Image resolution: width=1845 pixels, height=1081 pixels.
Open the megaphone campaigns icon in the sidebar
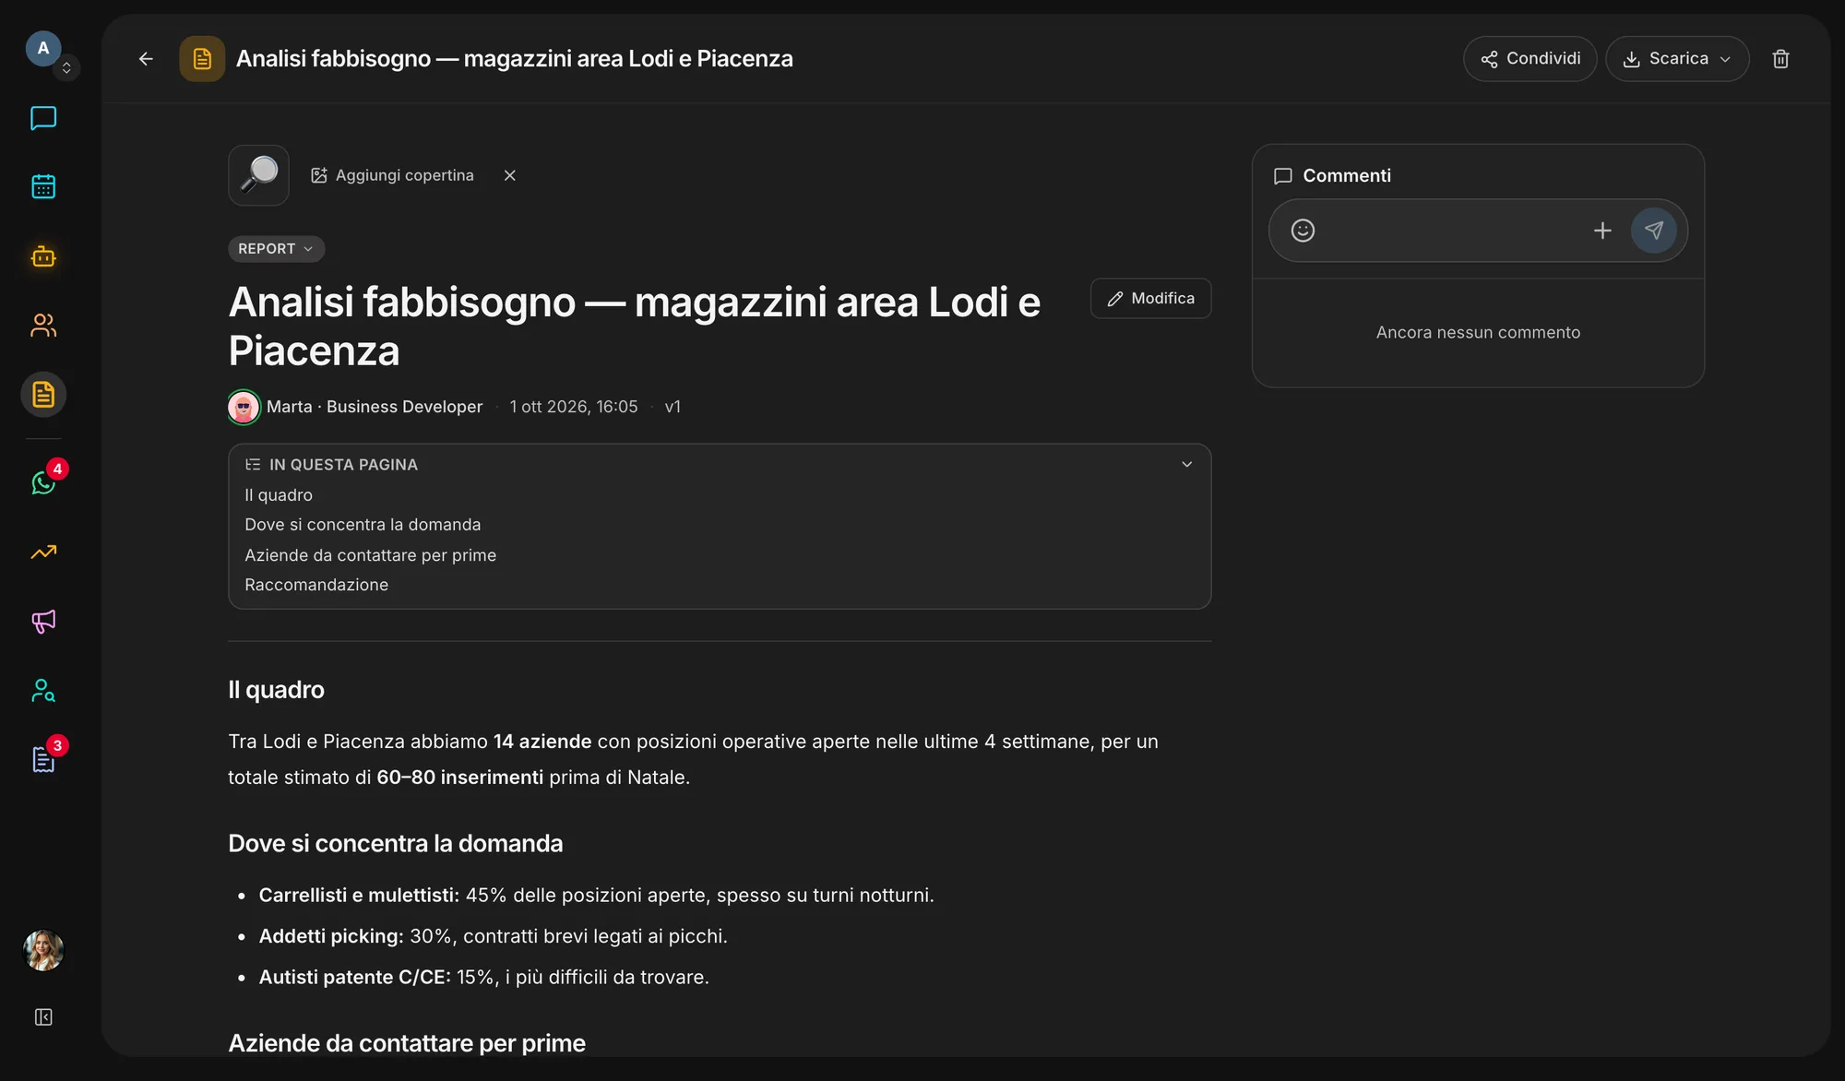[43, 621]
